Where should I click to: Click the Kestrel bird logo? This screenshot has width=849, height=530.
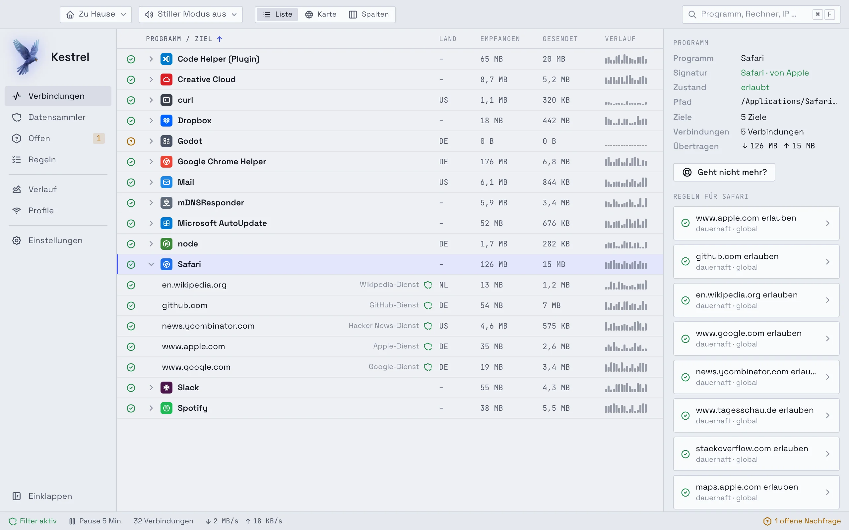tap(26, 57)
